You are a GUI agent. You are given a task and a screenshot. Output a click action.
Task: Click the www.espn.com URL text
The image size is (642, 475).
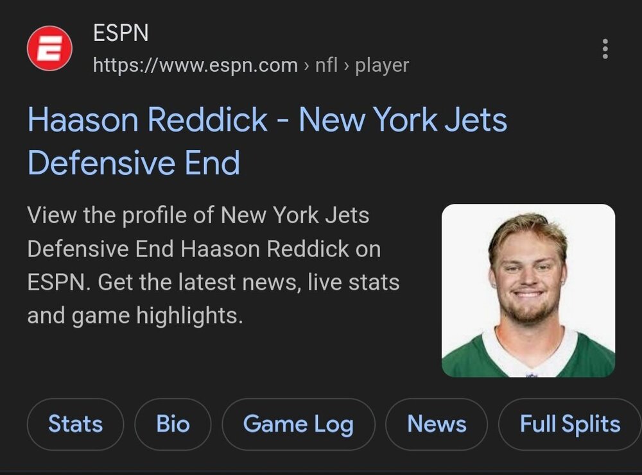(195, 65)
